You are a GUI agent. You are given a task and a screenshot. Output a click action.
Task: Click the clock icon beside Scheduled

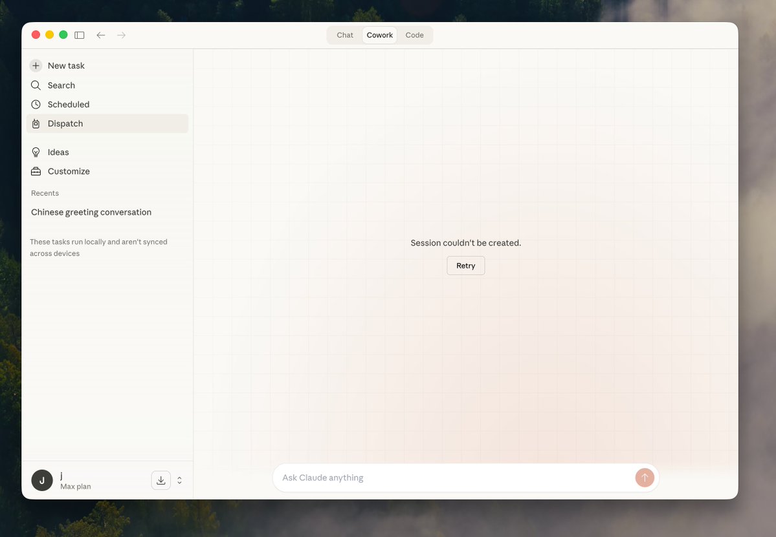pyautogui.click(x=36, y=104)
